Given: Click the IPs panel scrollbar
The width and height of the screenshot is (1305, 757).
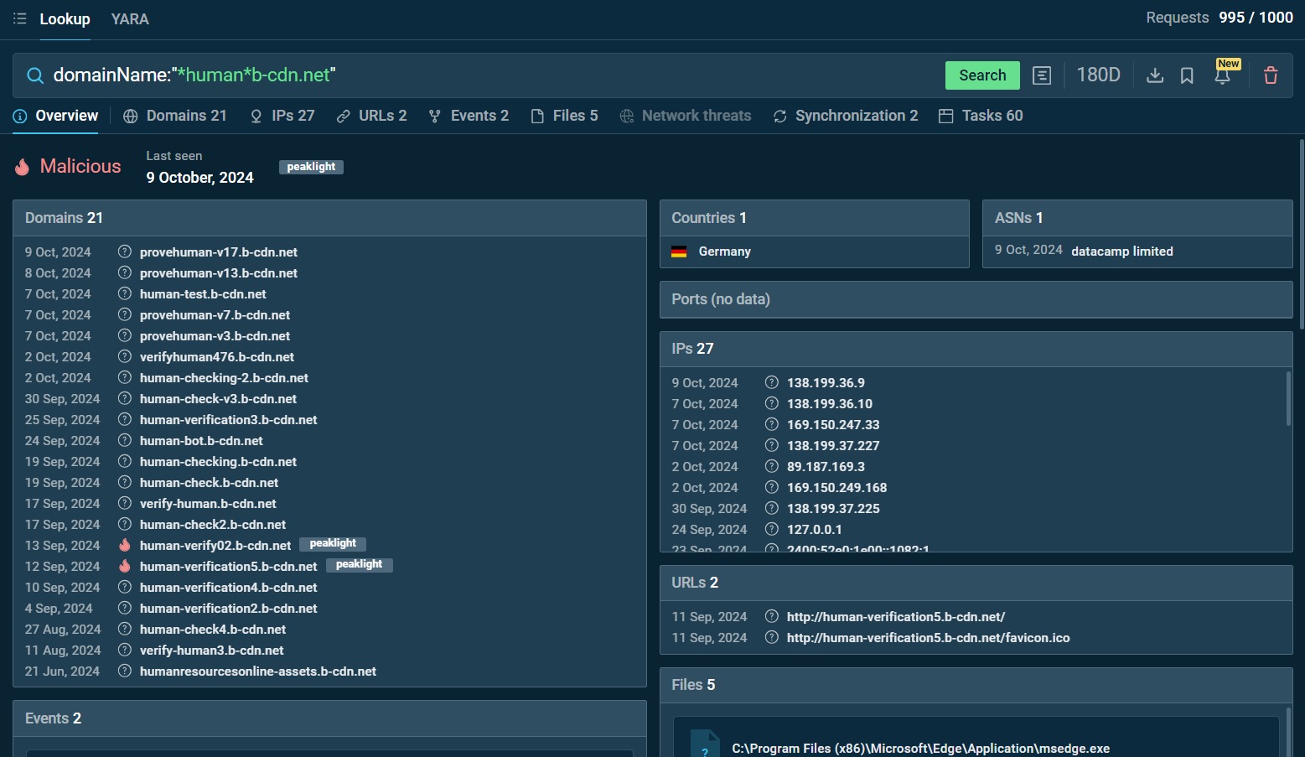Looking at the screenshot, I should 1288,399.
